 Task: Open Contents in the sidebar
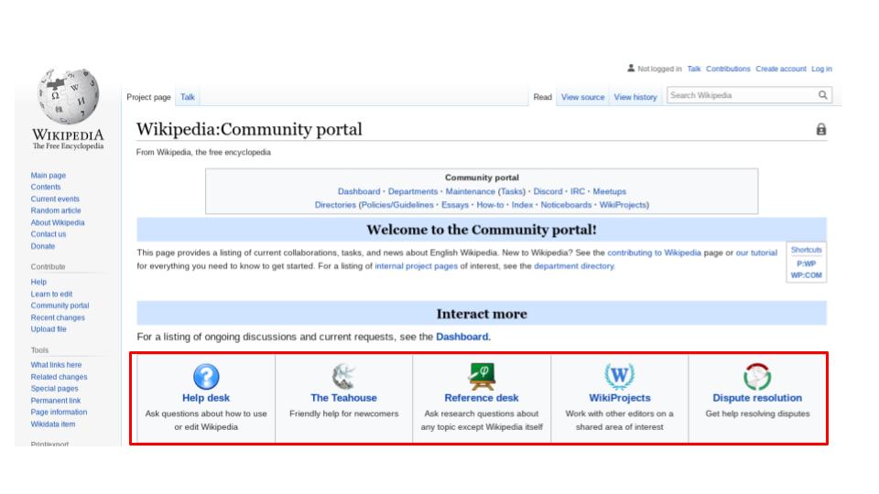tap(46, 187)
